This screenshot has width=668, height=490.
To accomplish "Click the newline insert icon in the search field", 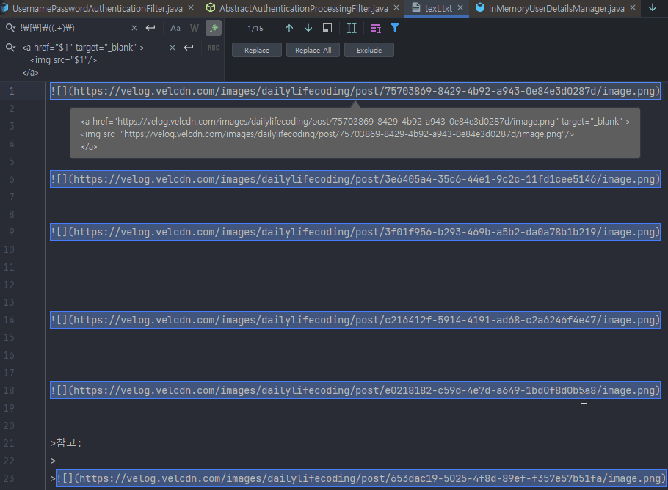I will [152, 28].
